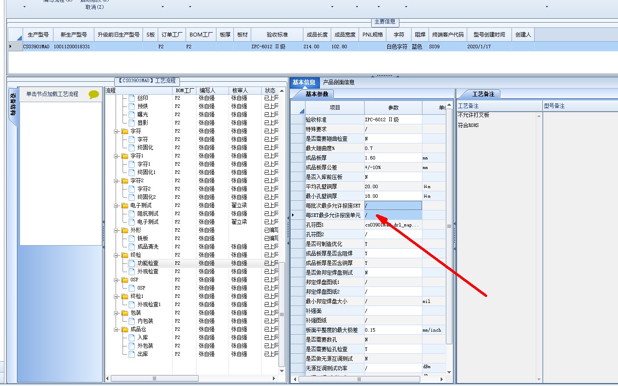618x386 pixels.
Task: Click the document icon beside 入库
Action: click(x=132, y=338)
